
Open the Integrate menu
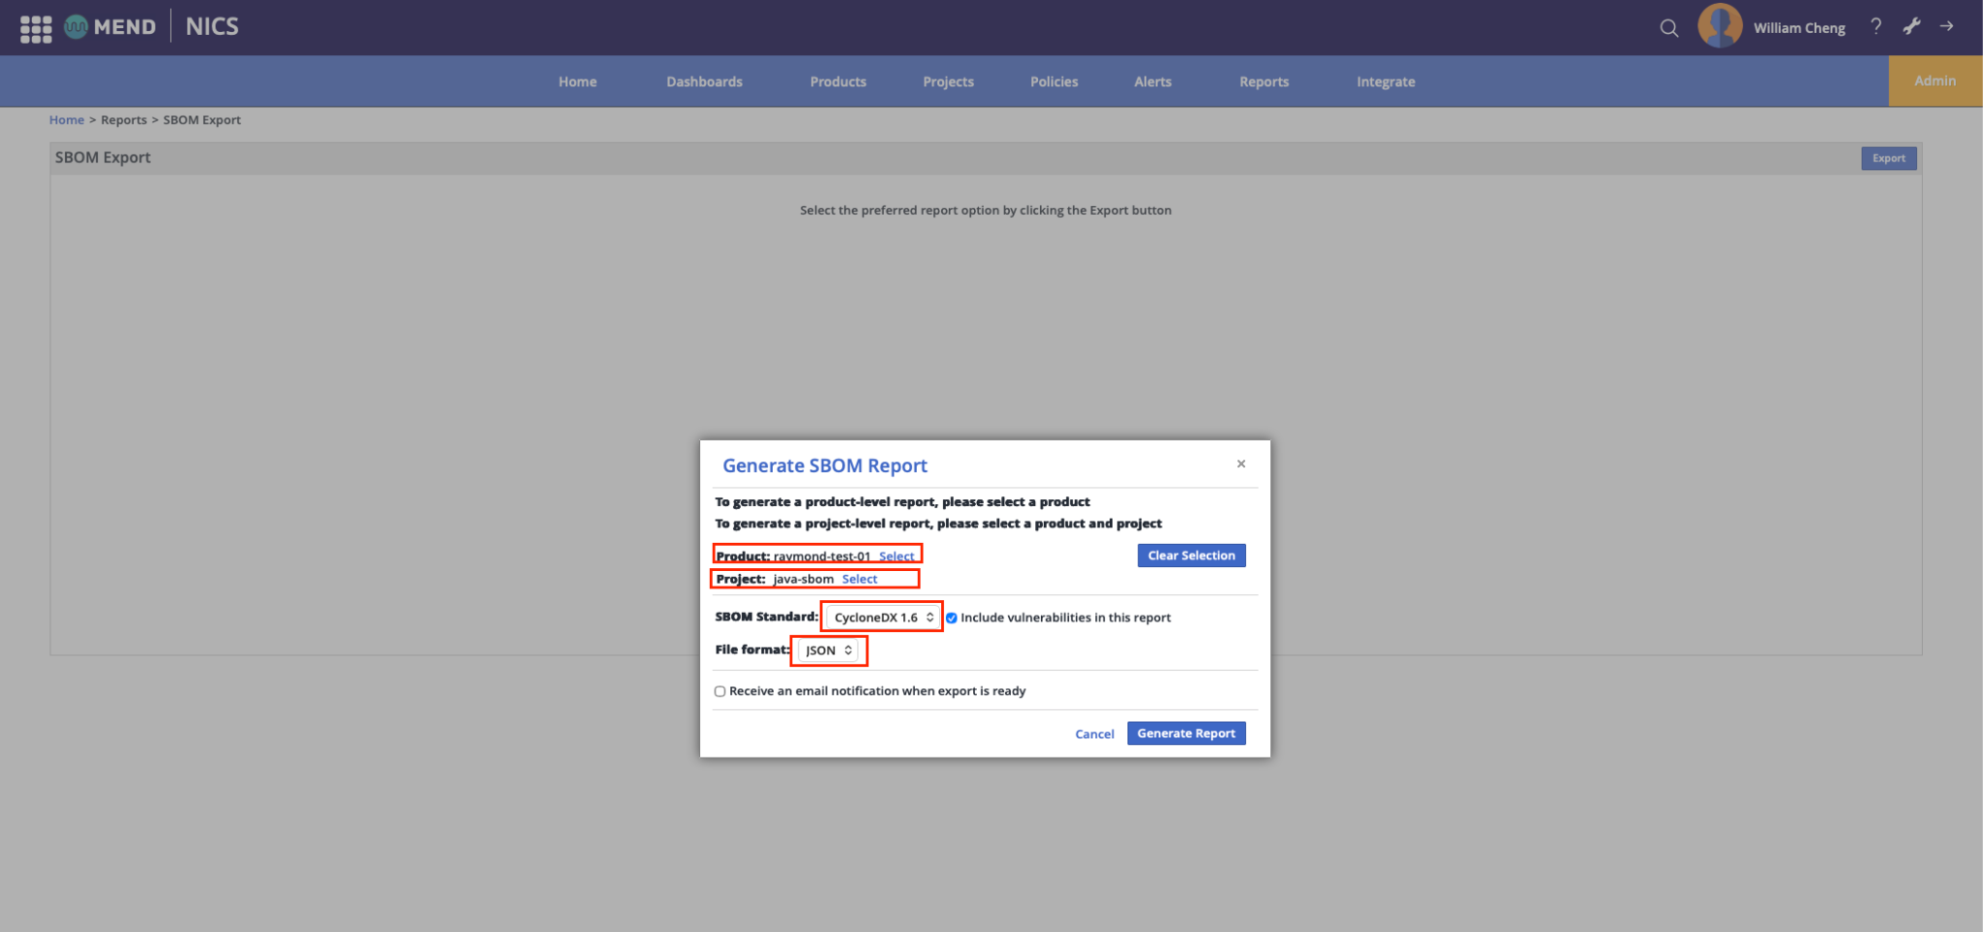(1386, 81)
